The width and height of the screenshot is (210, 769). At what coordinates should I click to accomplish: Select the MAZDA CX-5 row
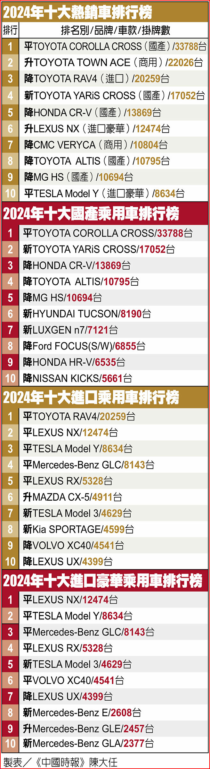(x=72, y=497)
